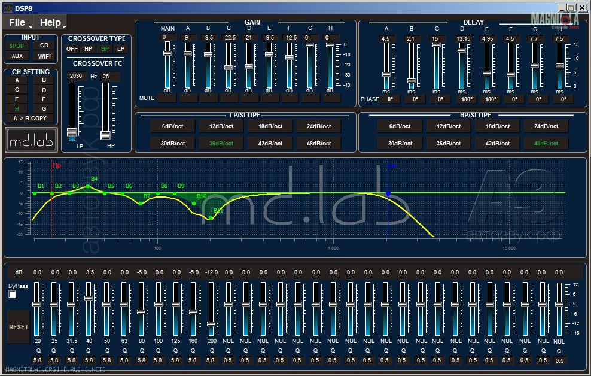Click the B11 node on the EQ graph
Viewport: 591px width, 376px height.
pos(211,218)
